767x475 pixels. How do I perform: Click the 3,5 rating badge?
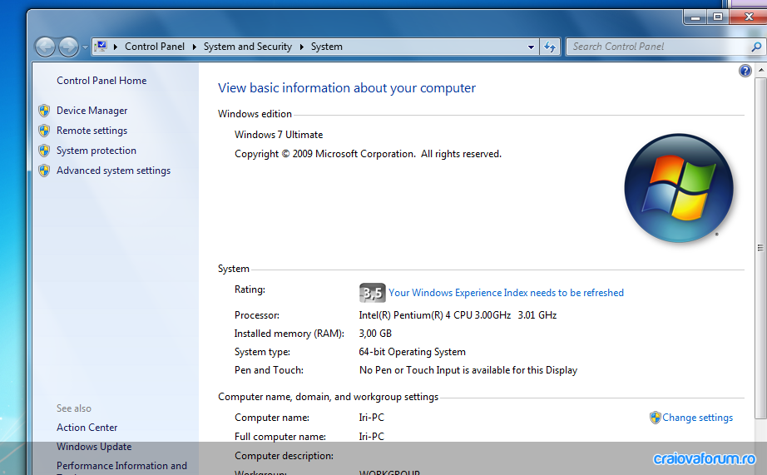(372, 293)
